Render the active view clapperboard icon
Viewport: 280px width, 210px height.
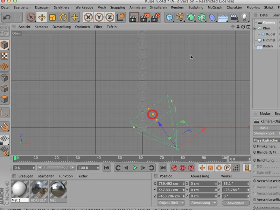tap(134, 17)
